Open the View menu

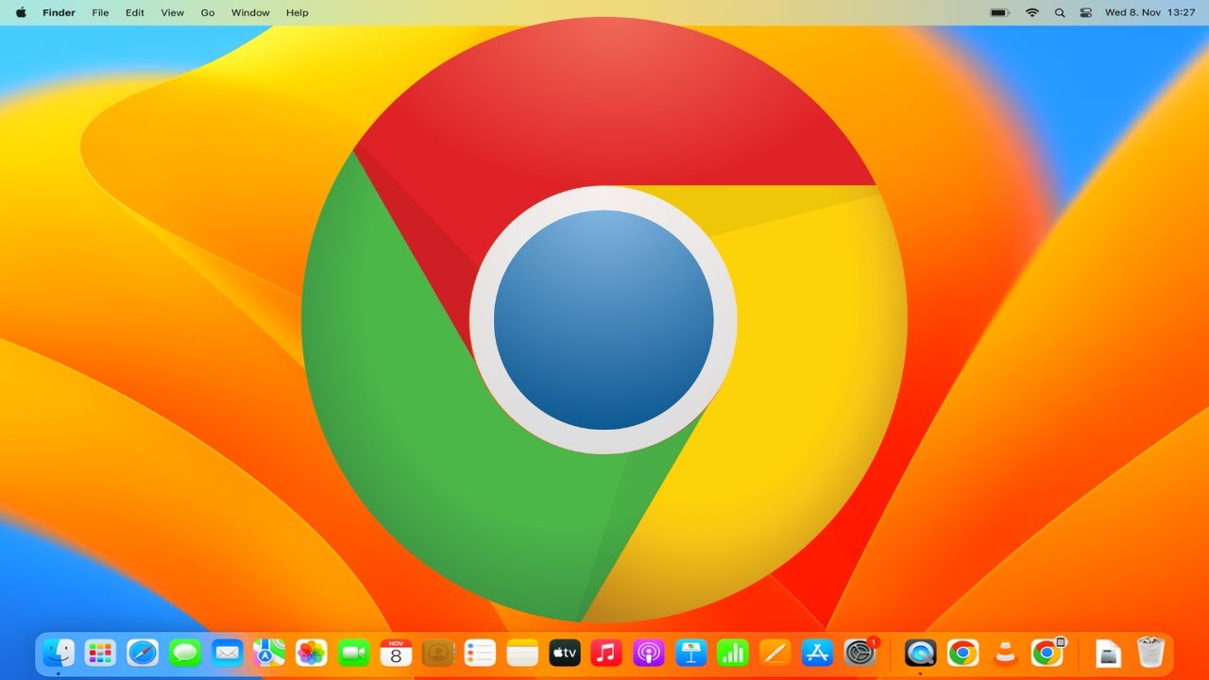click(173, 12)
